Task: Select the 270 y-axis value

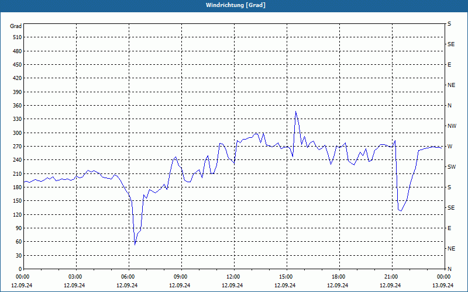Action: tap(17, 147)
